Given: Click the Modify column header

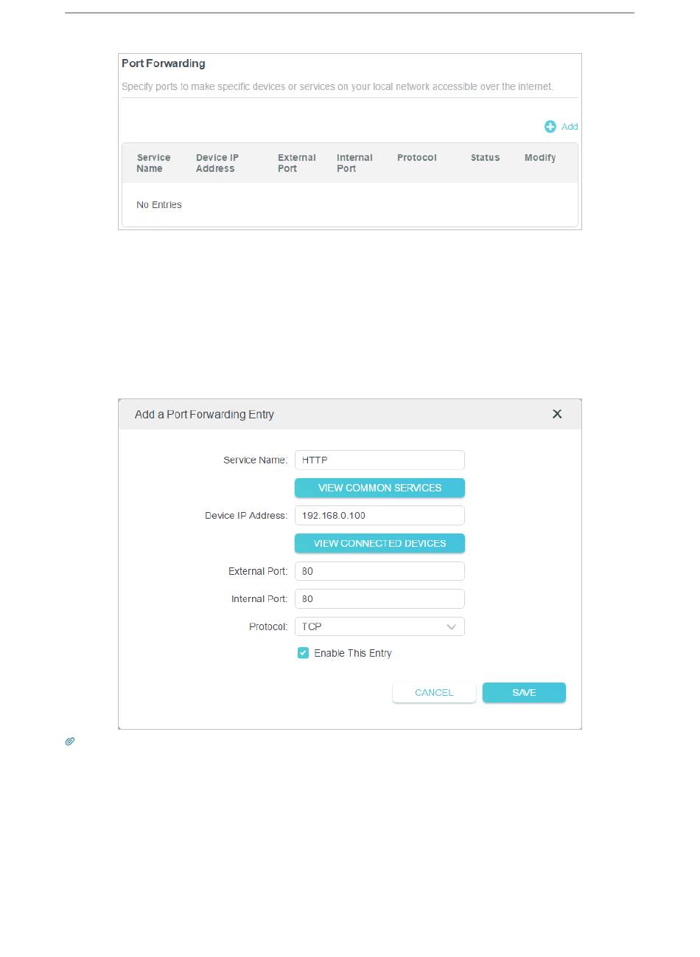Looking at the screenshot, I should coord(540,158).
